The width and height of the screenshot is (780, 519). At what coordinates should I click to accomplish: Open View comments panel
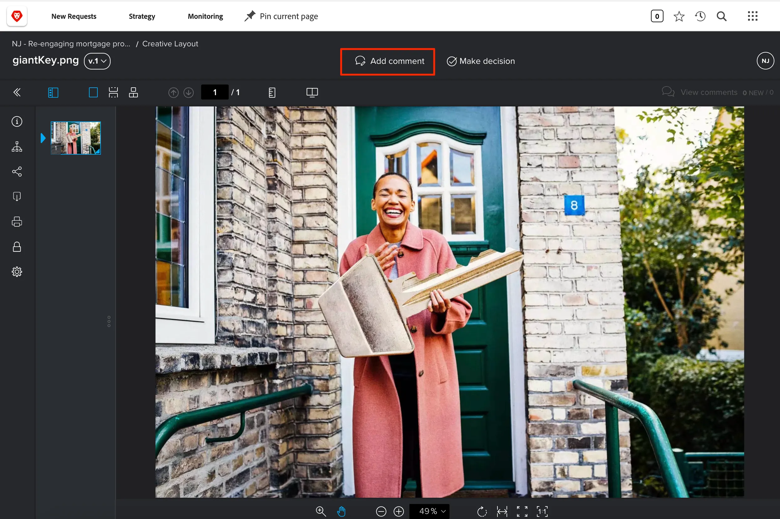click(x=717, y=92)
